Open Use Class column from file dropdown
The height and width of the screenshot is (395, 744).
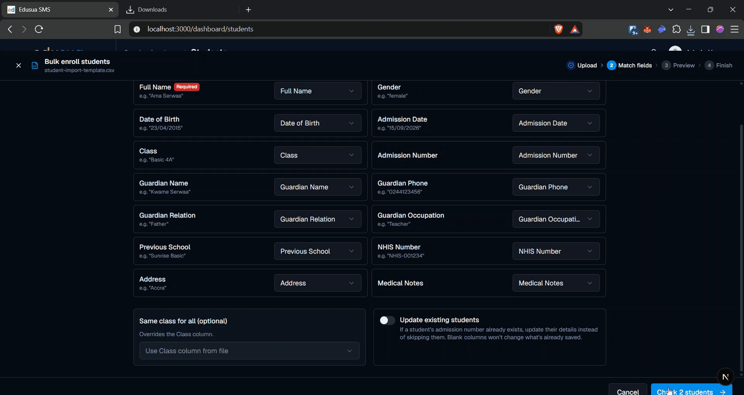click(249, 351)
